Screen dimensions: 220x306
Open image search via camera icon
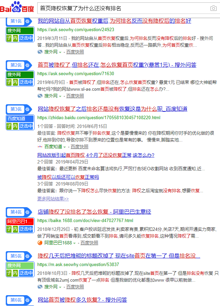click(x=213, y=8)
